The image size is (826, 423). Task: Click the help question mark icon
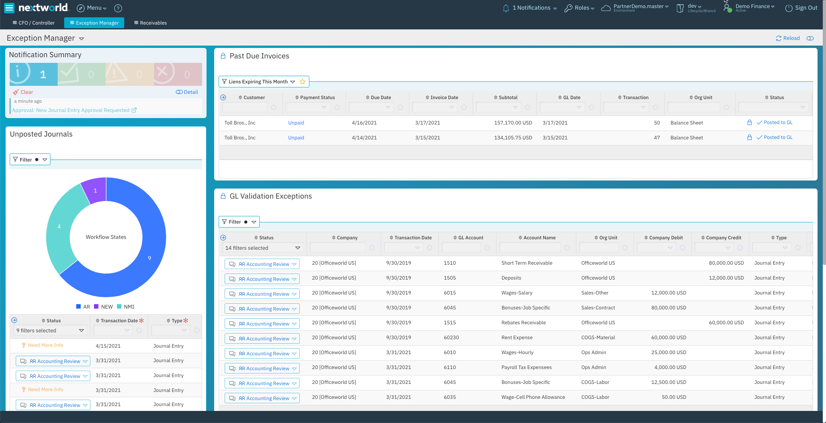[x=118, y=8]
